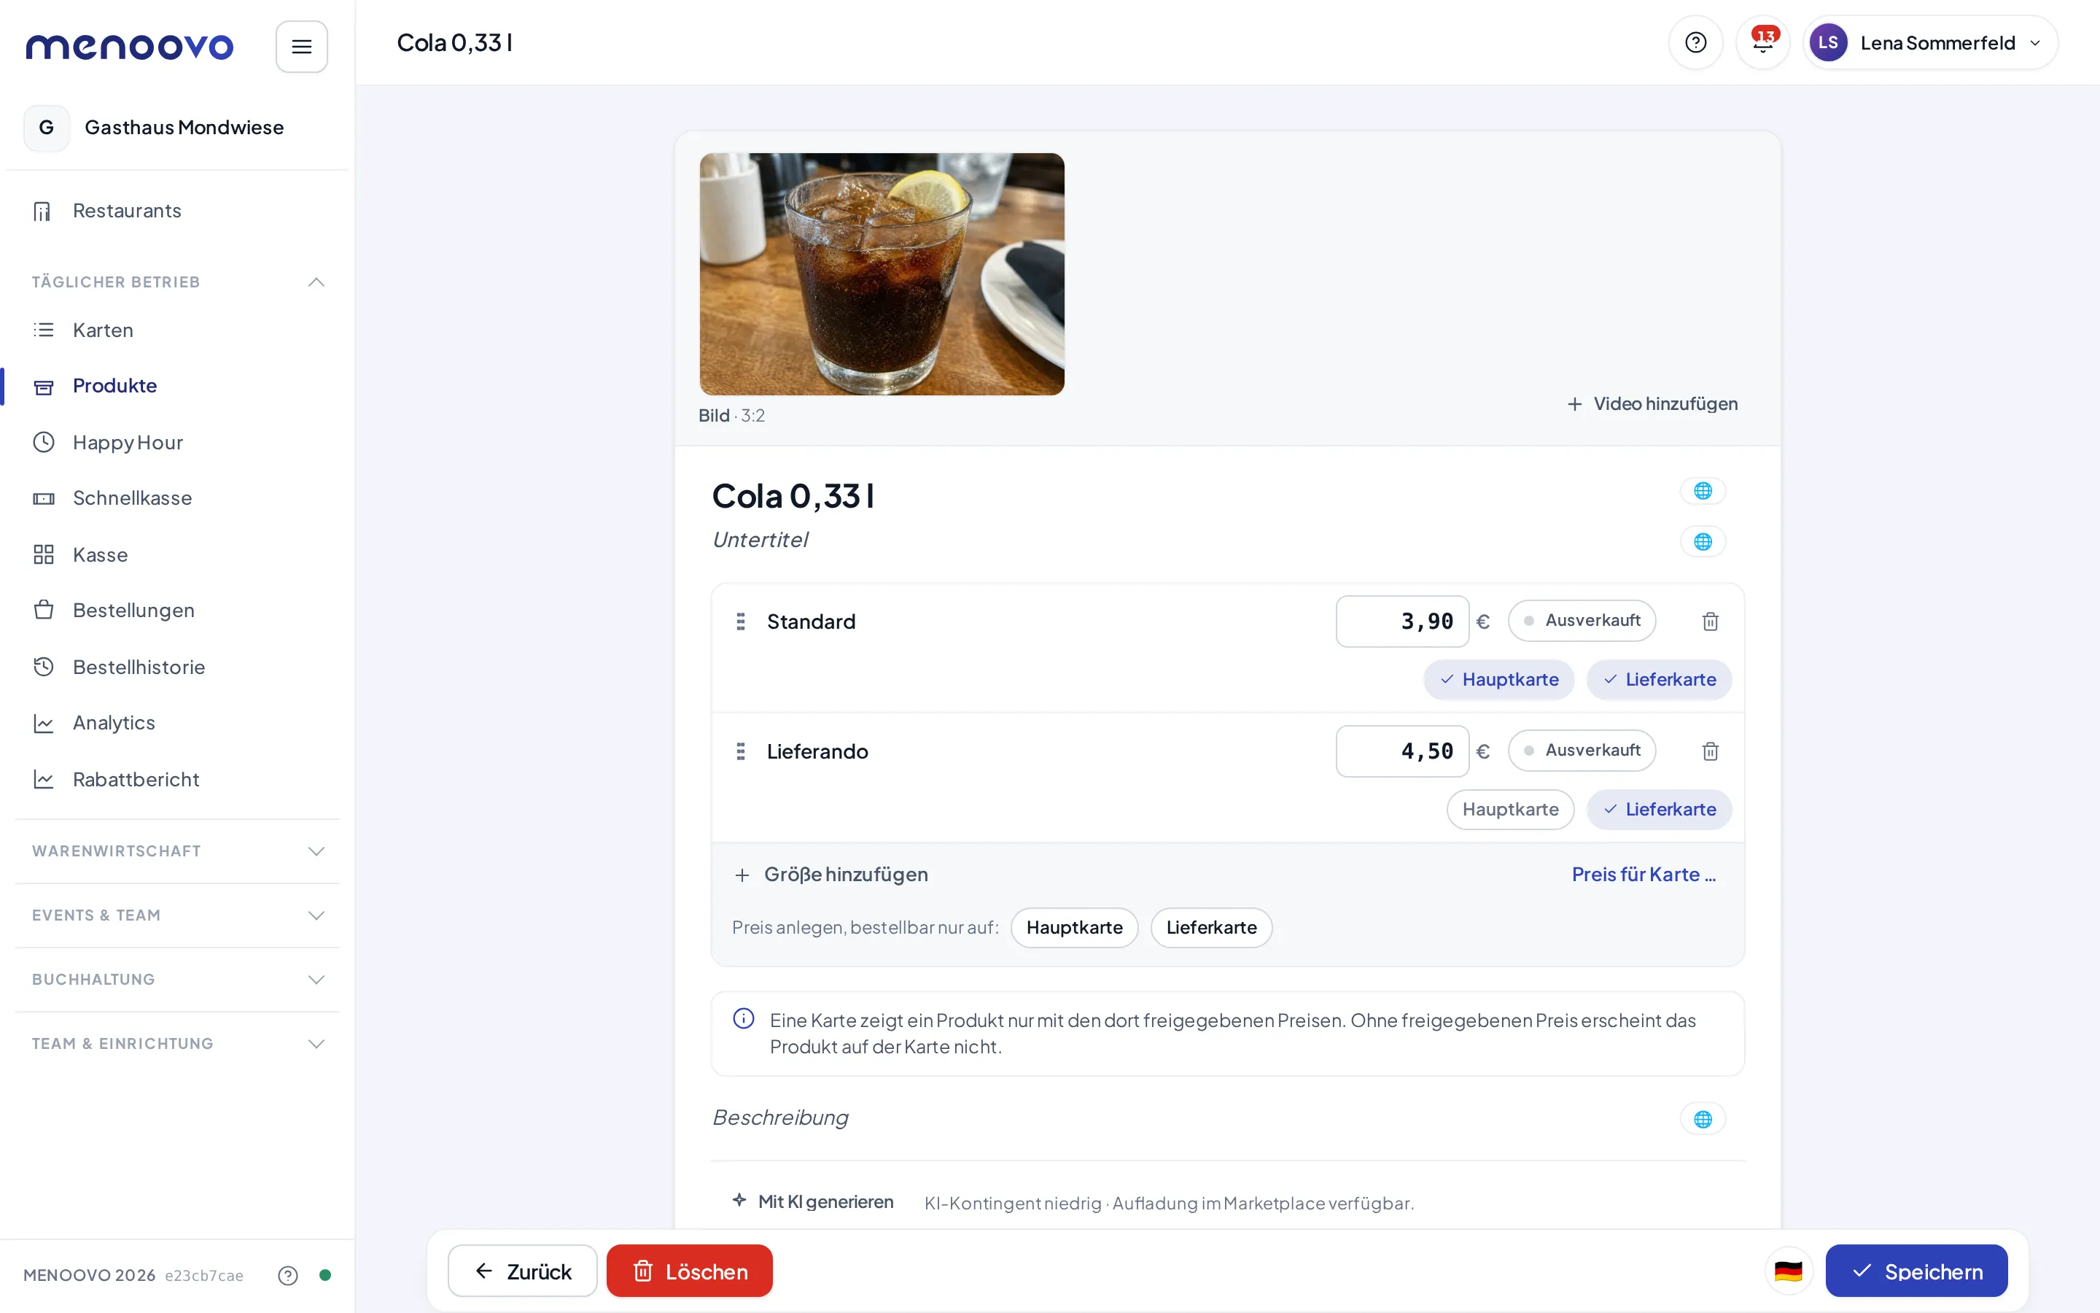Toggle the sidebar hamburger menu button

pos(301,46)
